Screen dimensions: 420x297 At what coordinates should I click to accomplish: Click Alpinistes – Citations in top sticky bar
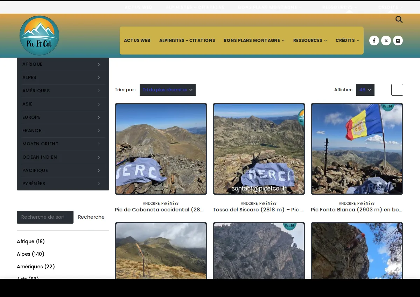[195, 7]
